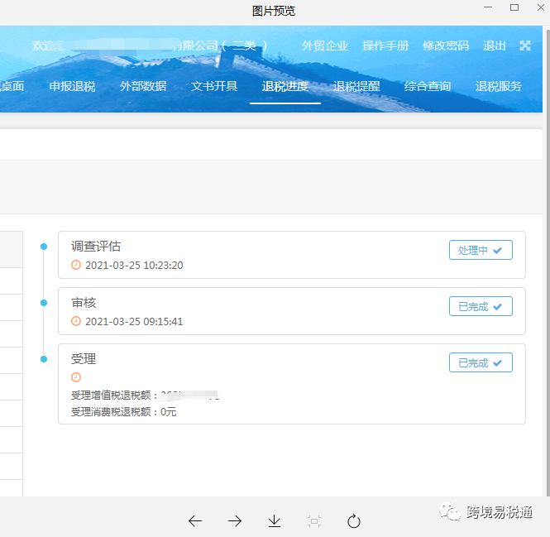
Task: Switch to the 外部数据 tab
Action: coord(143,86)
